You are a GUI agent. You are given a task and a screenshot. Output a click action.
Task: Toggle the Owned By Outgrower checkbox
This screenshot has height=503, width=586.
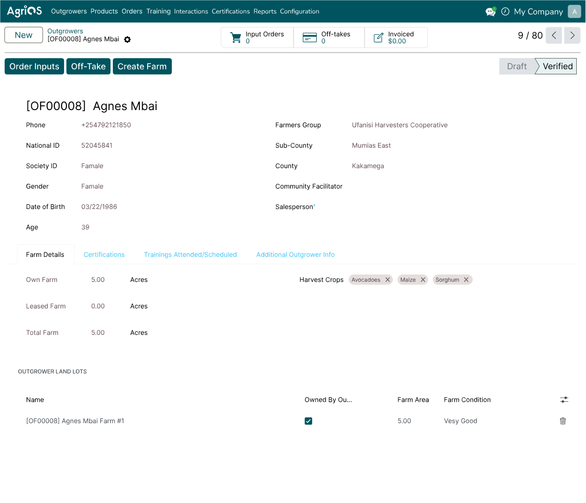308,421
